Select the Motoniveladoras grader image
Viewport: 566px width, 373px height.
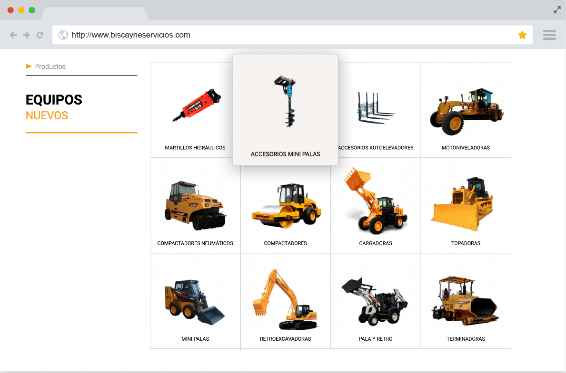tap(466, 111)
